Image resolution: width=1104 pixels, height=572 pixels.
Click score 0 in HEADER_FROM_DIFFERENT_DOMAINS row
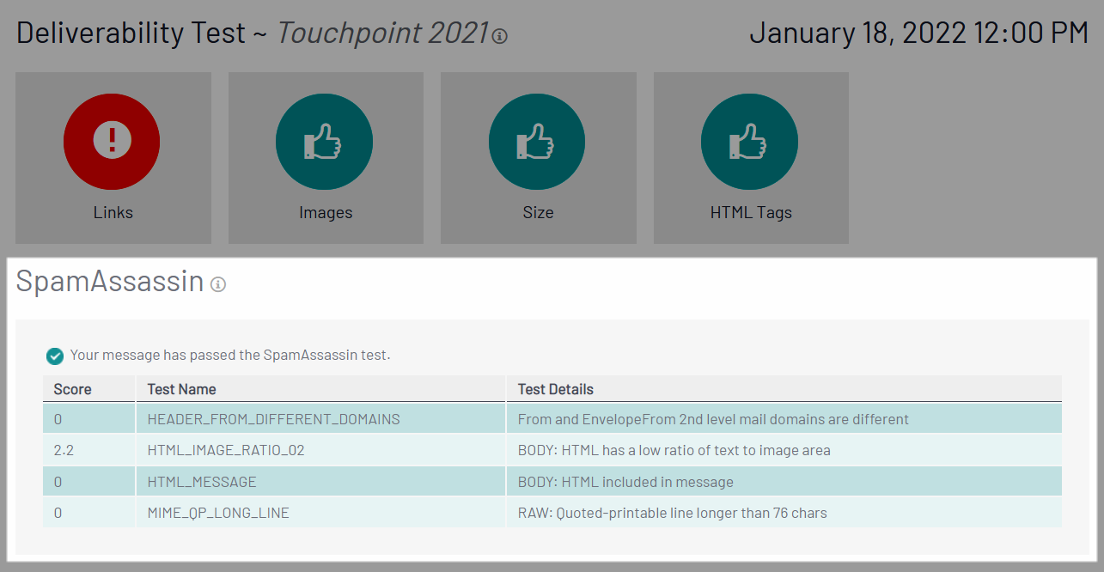click(x=58, y=420)
